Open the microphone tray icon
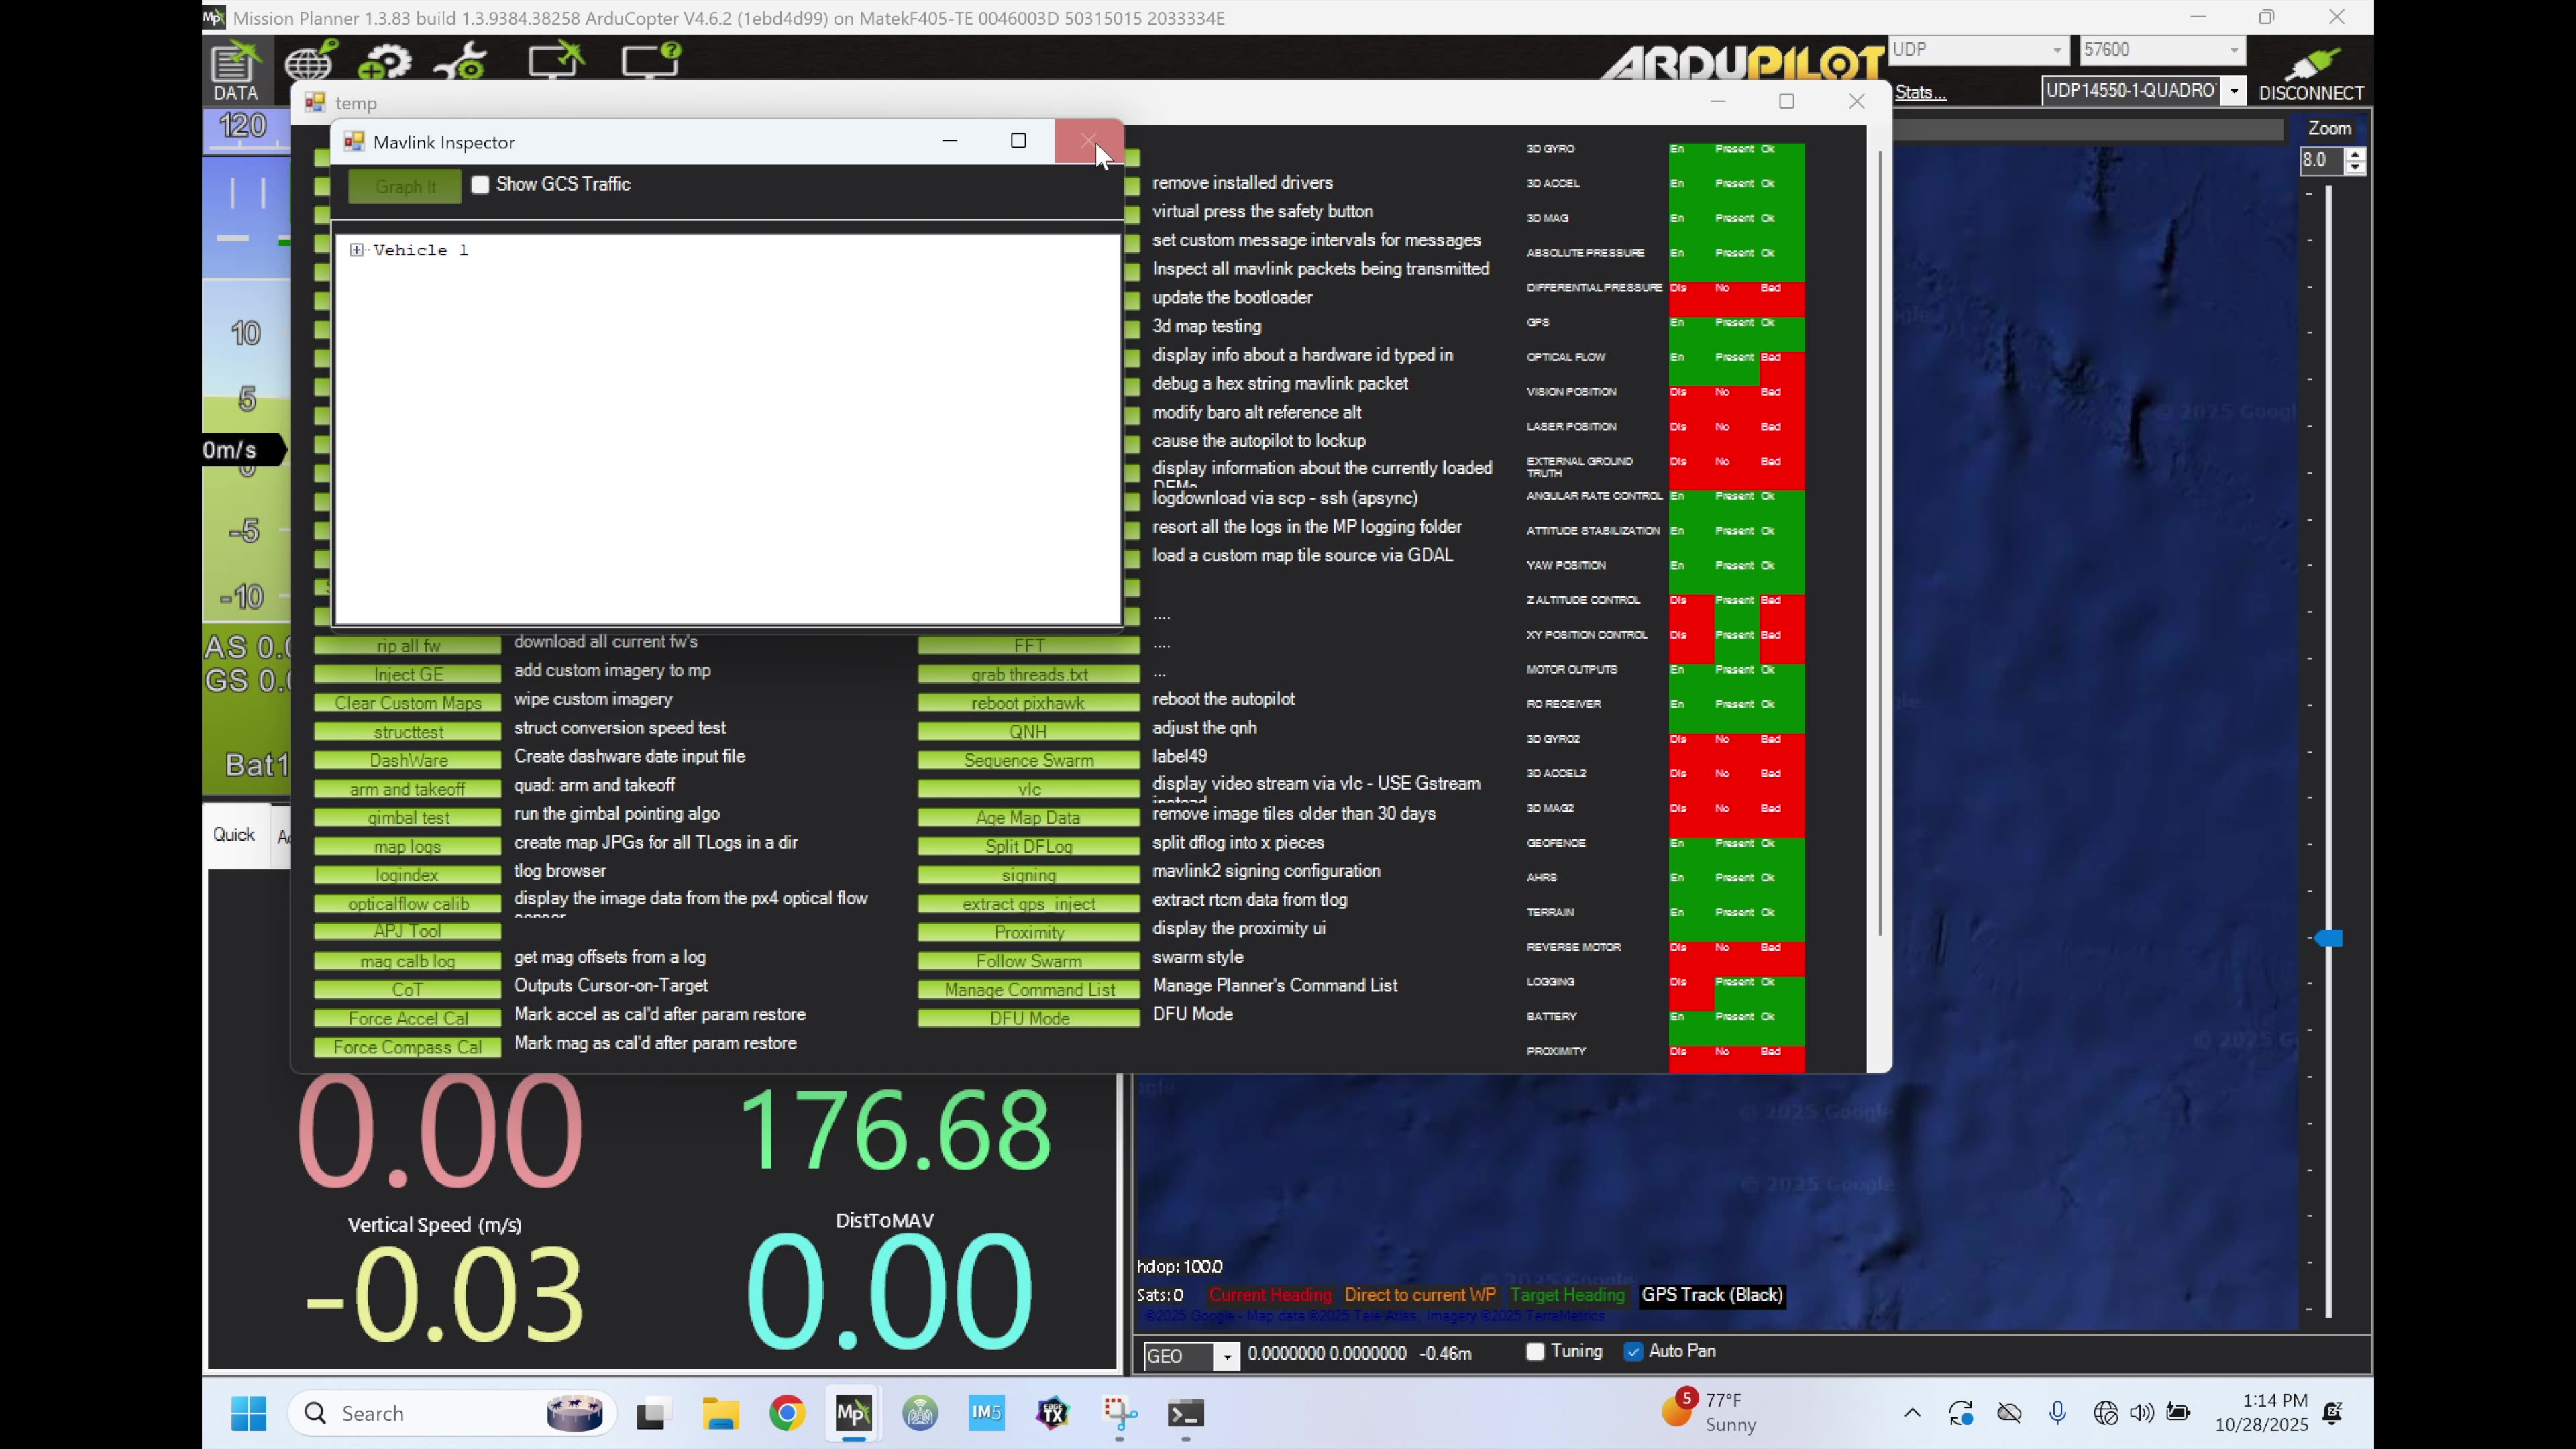Viewport: 2576px width, 1449px height. click(2057, 1413)
